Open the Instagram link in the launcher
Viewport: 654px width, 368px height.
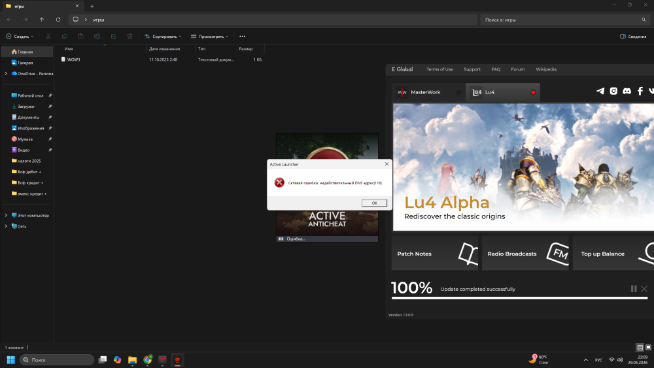(613, 91)
